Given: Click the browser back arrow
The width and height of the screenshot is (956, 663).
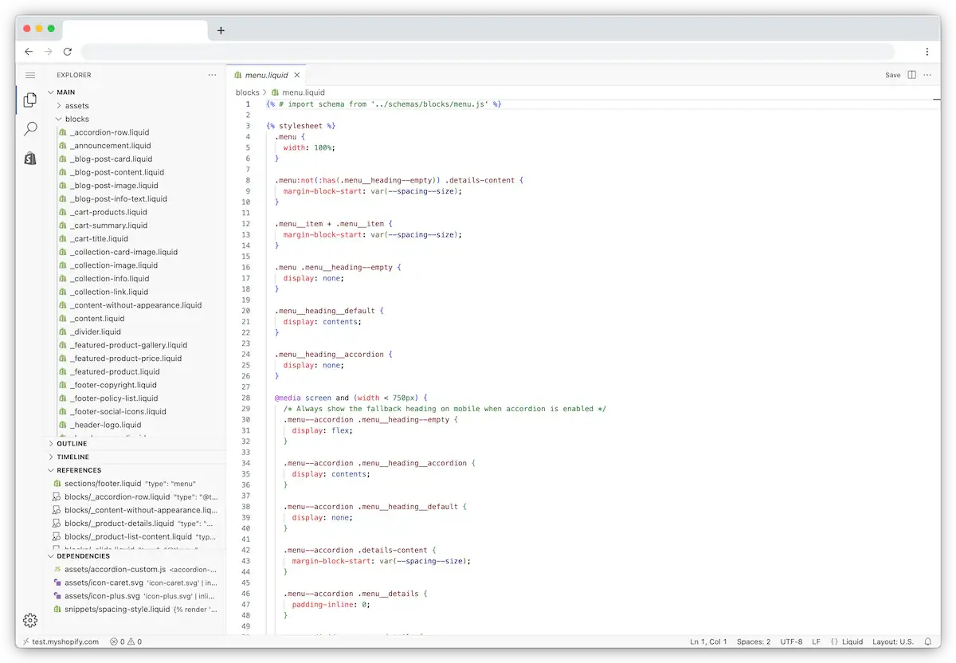Looking at the screenshot, I should (x=29, y=51).
